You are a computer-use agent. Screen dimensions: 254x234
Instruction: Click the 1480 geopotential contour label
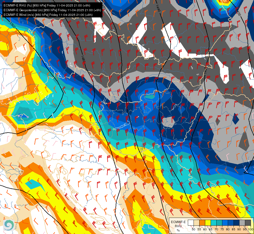83,60
